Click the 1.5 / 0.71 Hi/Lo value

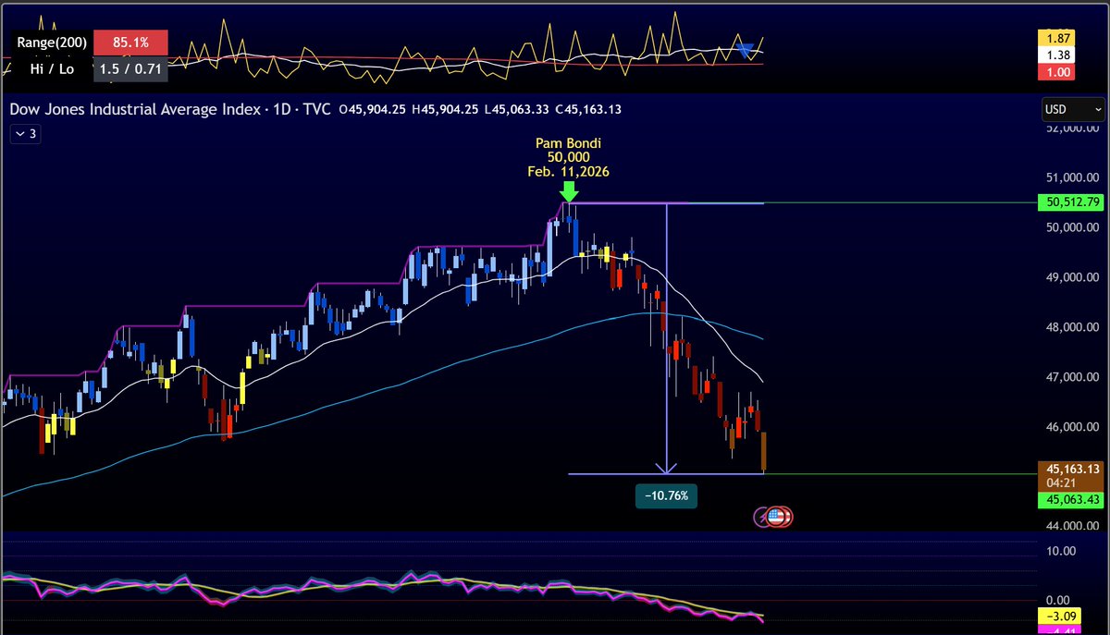[131, 67]
